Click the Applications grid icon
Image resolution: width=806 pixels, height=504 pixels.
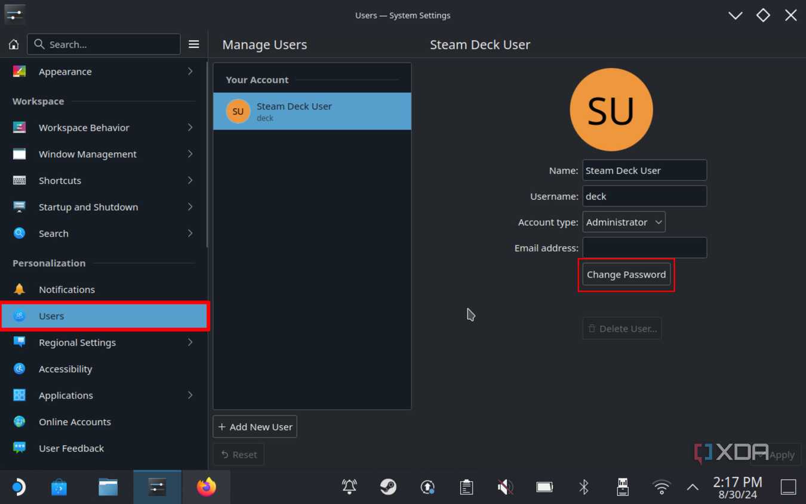click(19, 395)
